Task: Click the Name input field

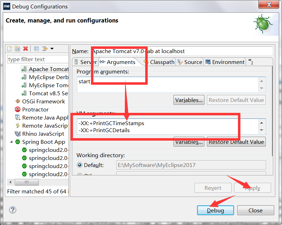Action: pos(182,51)
